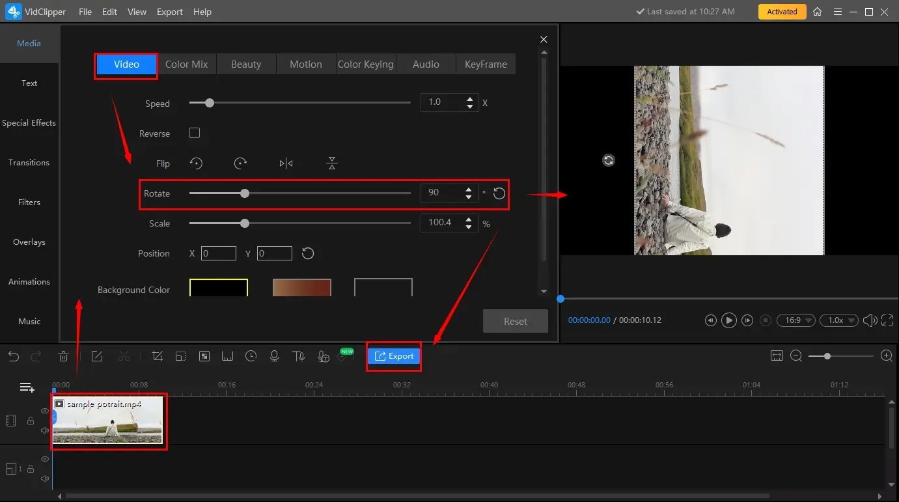Viewport: 899px width, 502px height.
Task: Click the Reset button in the panel
Action: 515,320
